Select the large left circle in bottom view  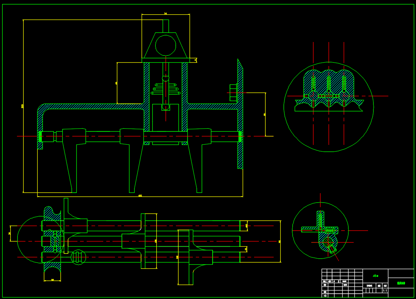18,240
